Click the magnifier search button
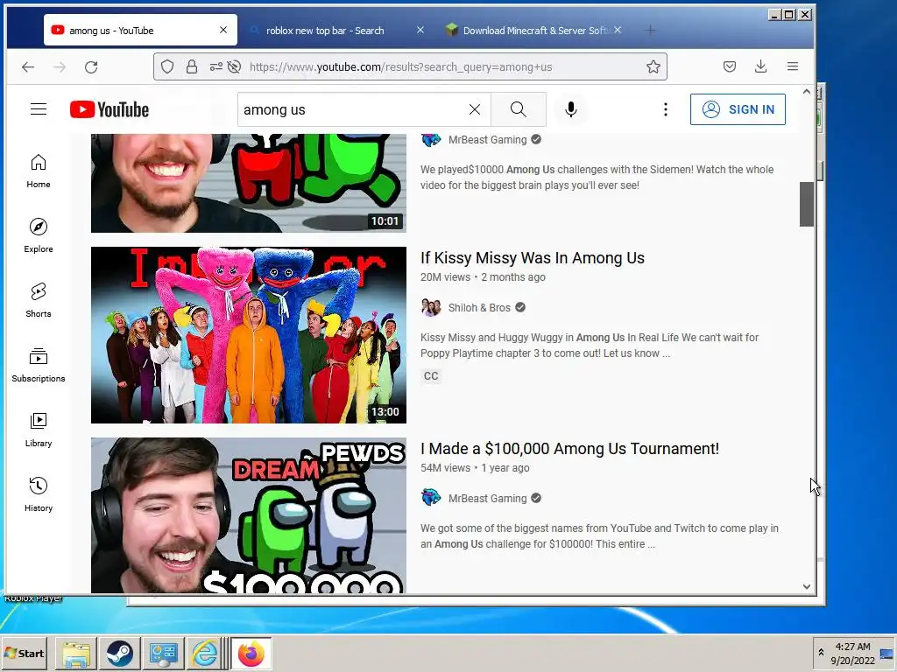The width and height of the screenshot is (897, 672). pyautogui.click(x=519, y=109)
